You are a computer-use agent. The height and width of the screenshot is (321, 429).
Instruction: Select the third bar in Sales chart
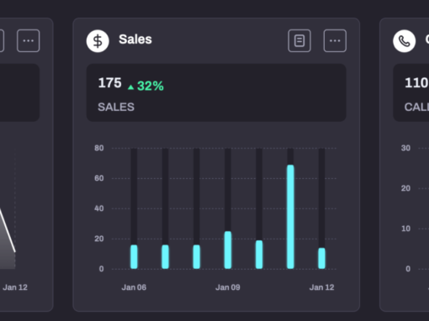click(x=197, y=257)
